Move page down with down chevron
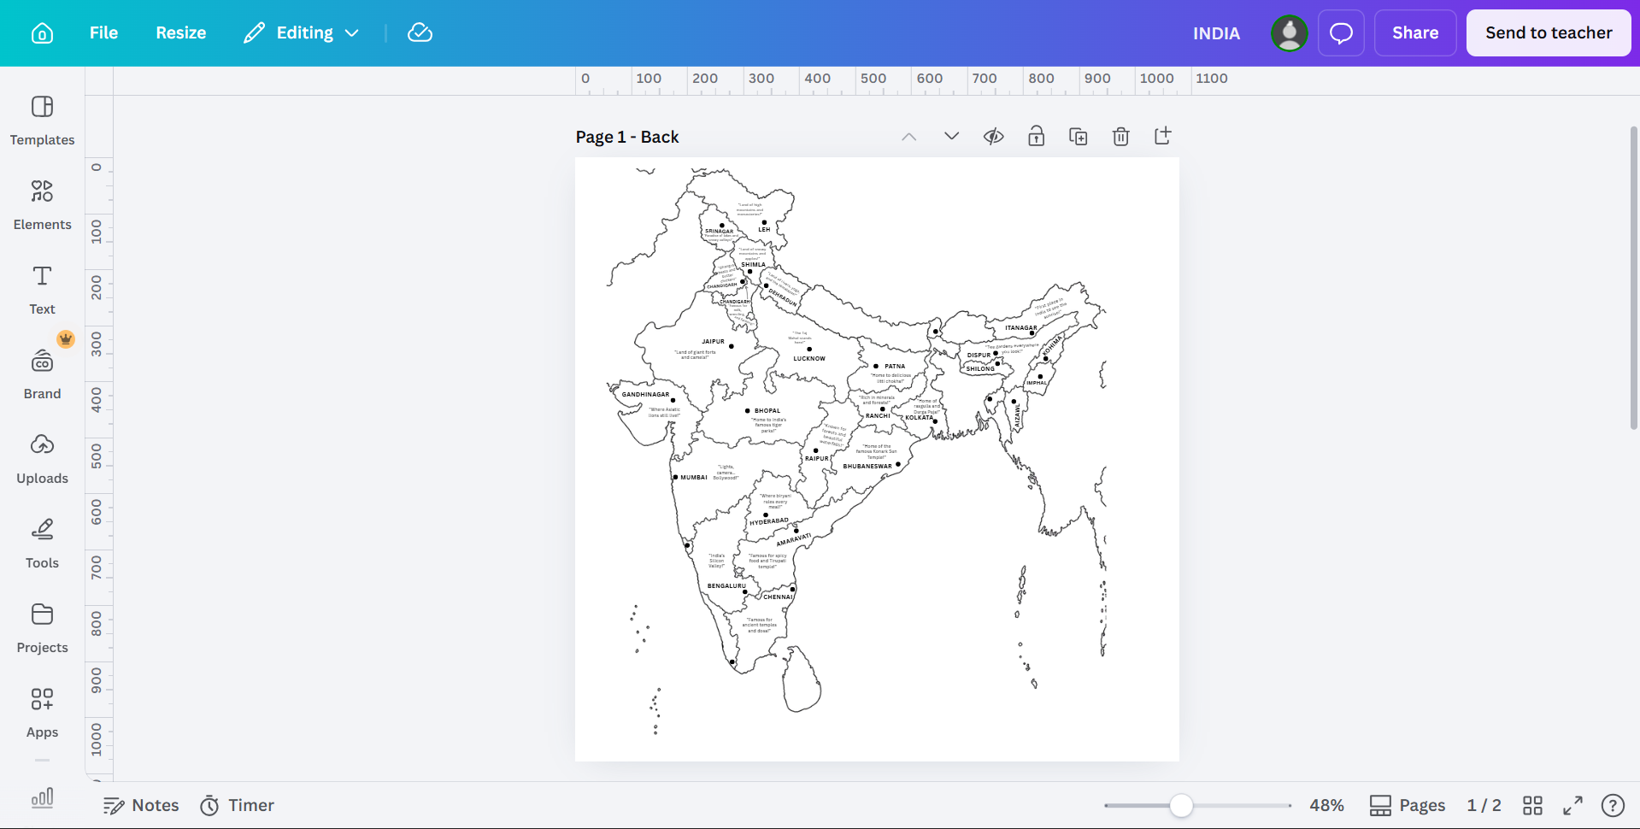The image size is (1640, 829). tap(951, 137)
